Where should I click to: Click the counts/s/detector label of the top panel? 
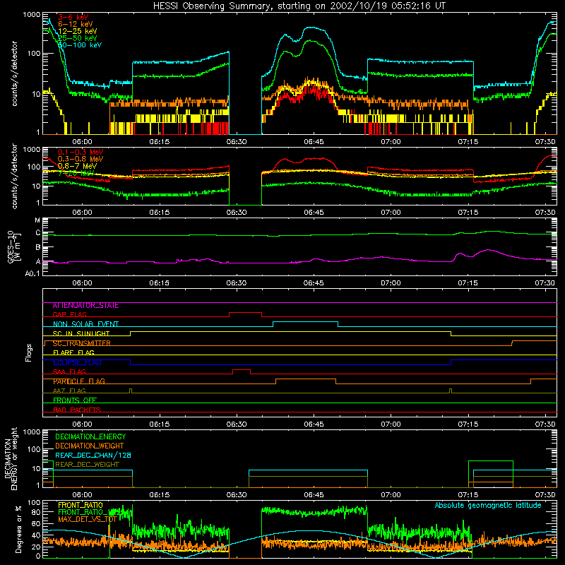pos(14,73)
